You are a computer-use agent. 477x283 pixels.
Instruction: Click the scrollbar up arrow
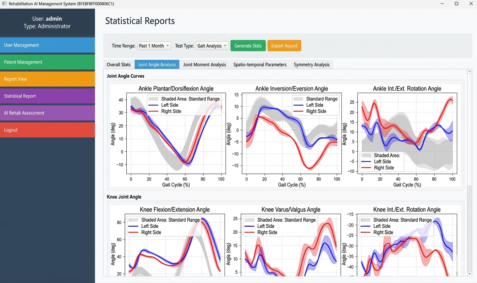point(470,72)
